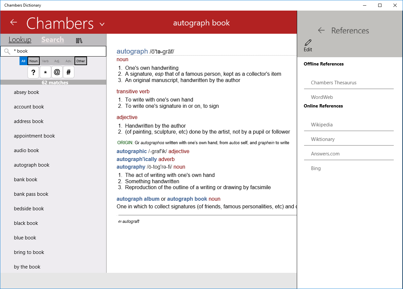Edit the references list with the pencil icon
The width and height of the screenshot is (403, 289).
coord(308,45)
